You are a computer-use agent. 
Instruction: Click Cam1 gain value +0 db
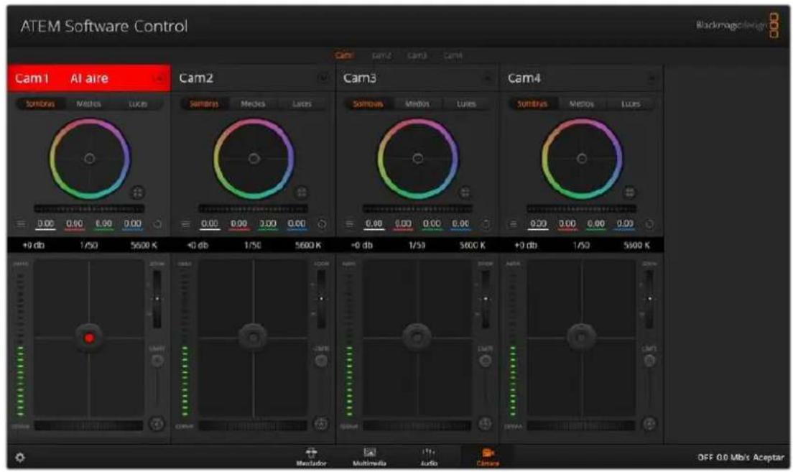pos(33,246)
